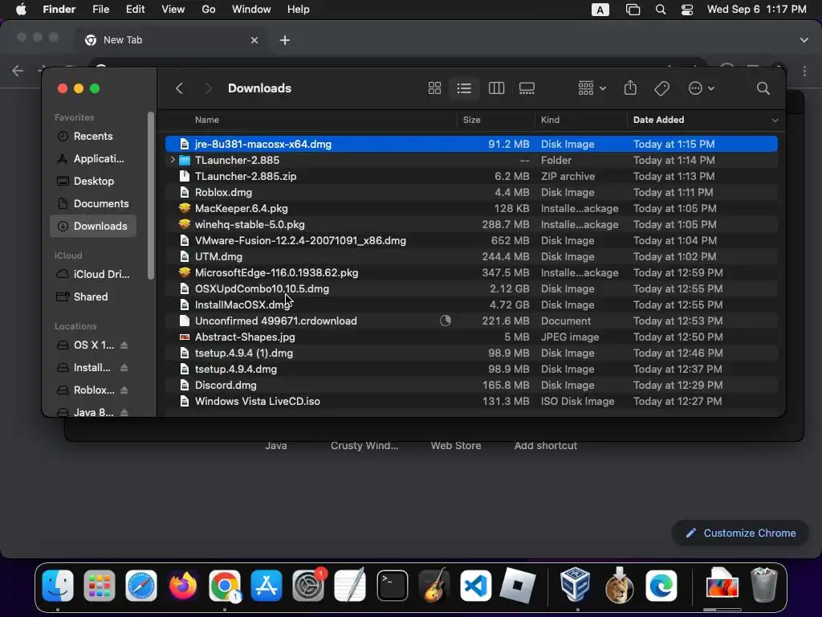Image resolution: width=822 pixels, height=617 pixels.
Task: Open the Go menu in menu bar
Action: point(209,10)
